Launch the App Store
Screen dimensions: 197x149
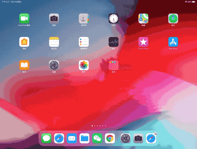(x=173, y=42)
